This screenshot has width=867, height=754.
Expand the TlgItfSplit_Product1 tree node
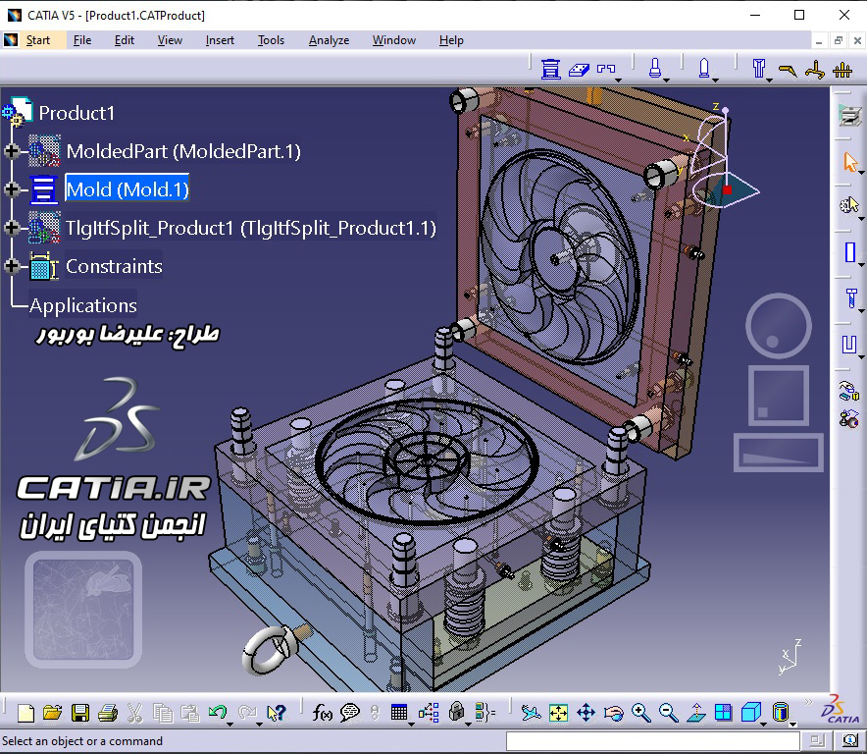coord(11,228)
